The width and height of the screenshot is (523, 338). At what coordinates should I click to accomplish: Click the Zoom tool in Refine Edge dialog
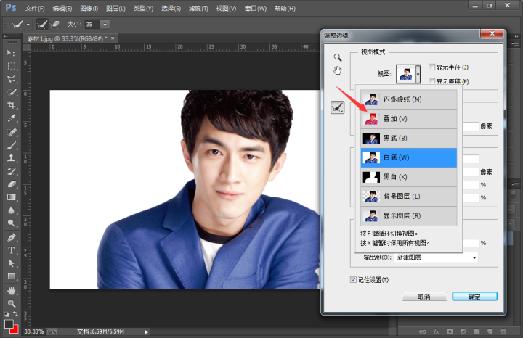click(x=337, y=57)
